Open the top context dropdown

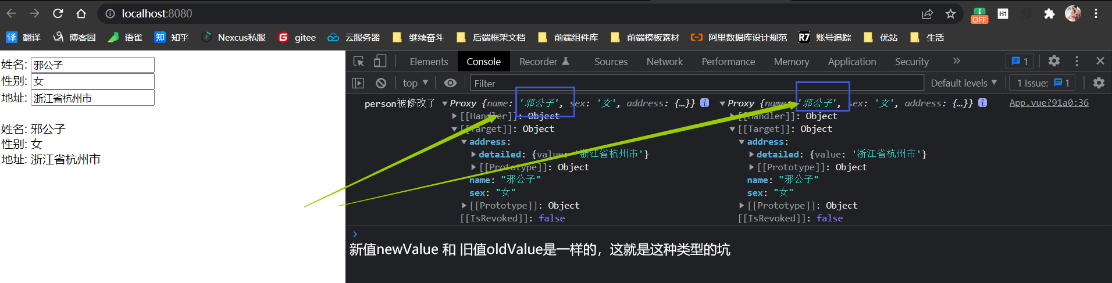(415, 83)
